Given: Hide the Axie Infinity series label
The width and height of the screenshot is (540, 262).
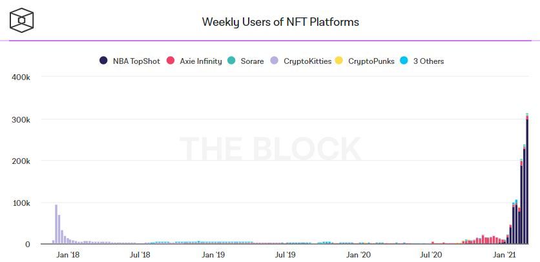Looking at the screenshot, I should click(200, 61).
